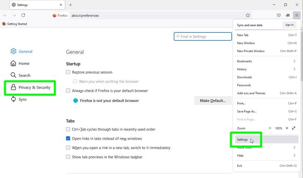Click the hamburger application menu icon
The width and height of the screenshot is (303, 178).
296,15
